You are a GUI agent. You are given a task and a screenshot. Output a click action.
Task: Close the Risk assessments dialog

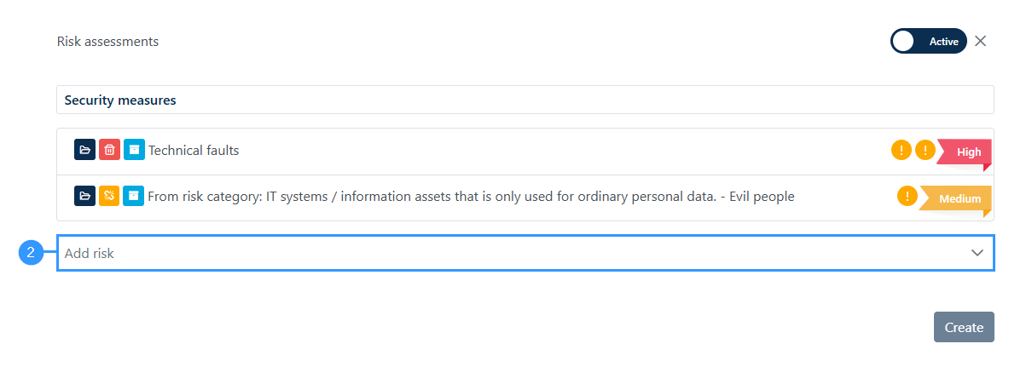981,41
